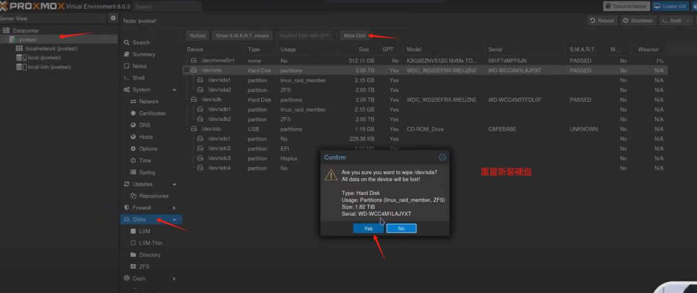This screenshot has width=697, height=293.
Task: Open local-lvm (pvetest) storage
Action: (49, 67)
